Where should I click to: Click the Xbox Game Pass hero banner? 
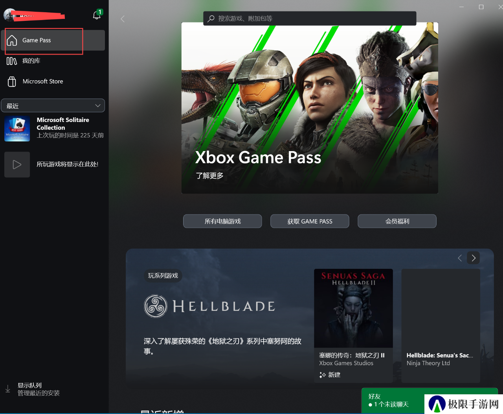(x=310, y=108)
